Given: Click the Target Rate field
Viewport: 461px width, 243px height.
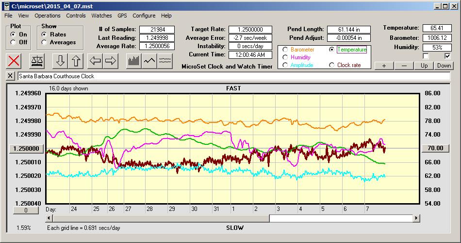Looking at the screenshot, I should 250,30.
